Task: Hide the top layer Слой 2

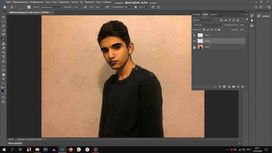Action: click(194, 35)
